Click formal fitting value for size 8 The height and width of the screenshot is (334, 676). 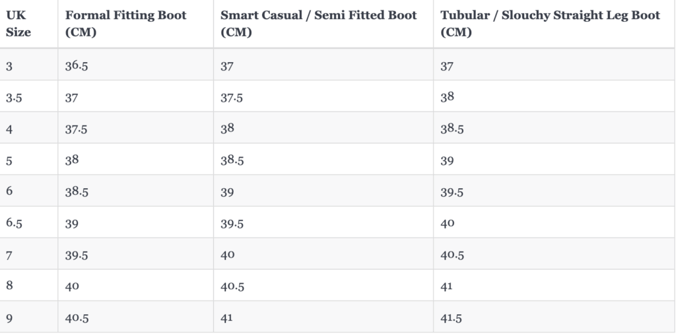(x=72, y=286)
